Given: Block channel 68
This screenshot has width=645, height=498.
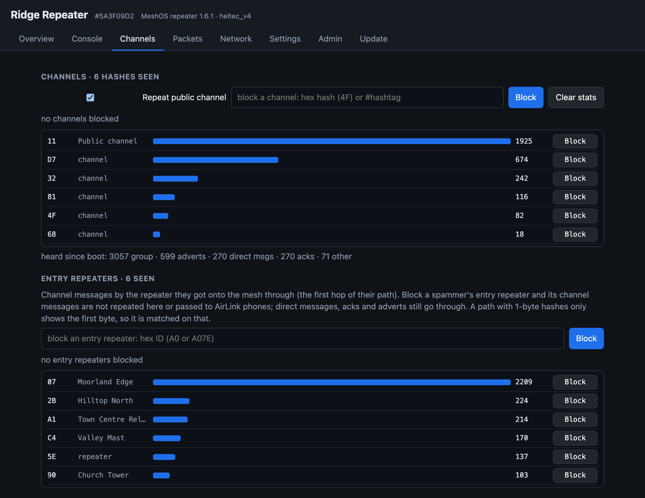Looking at the screenshot, I should (575, 234).
